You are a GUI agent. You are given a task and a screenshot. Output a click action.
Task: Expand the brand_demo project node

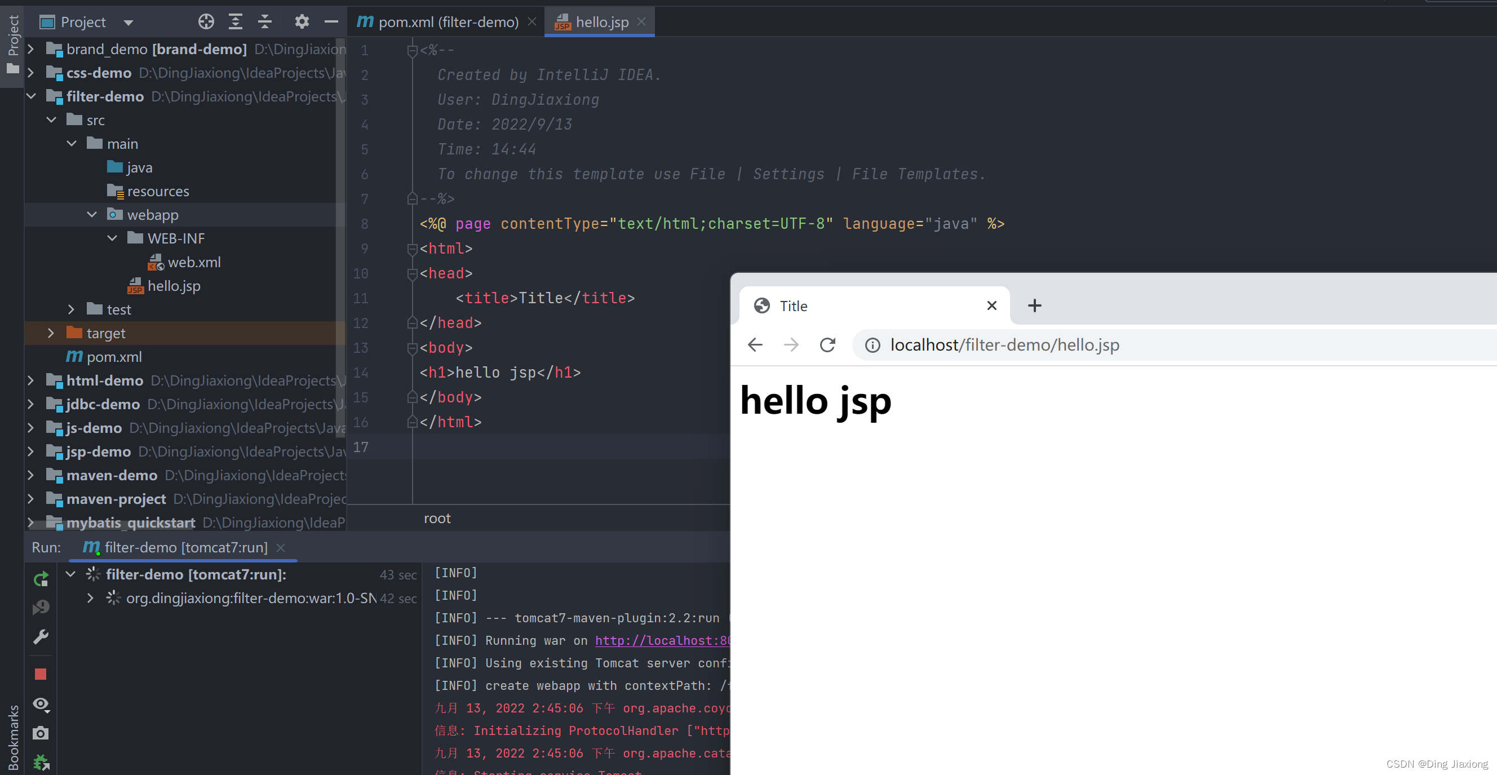click(32, 50)
